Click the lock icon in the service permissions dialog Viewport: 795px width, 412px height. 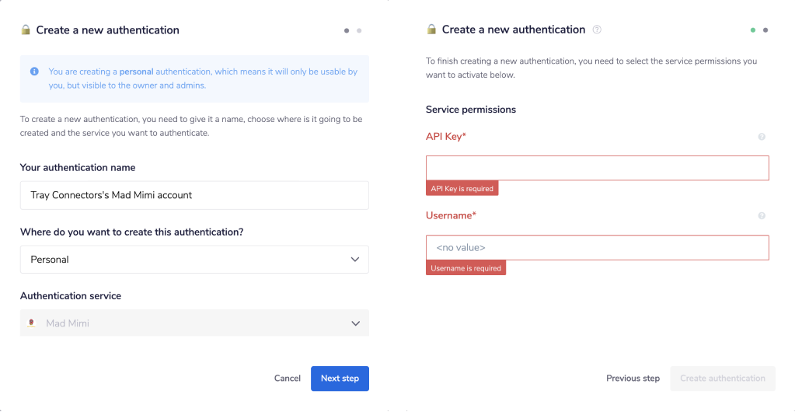[431, 30]
